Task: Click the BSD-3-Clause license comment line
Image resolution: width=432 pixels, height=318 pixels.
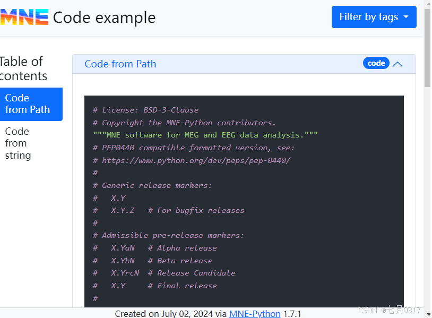Action: 145,110
